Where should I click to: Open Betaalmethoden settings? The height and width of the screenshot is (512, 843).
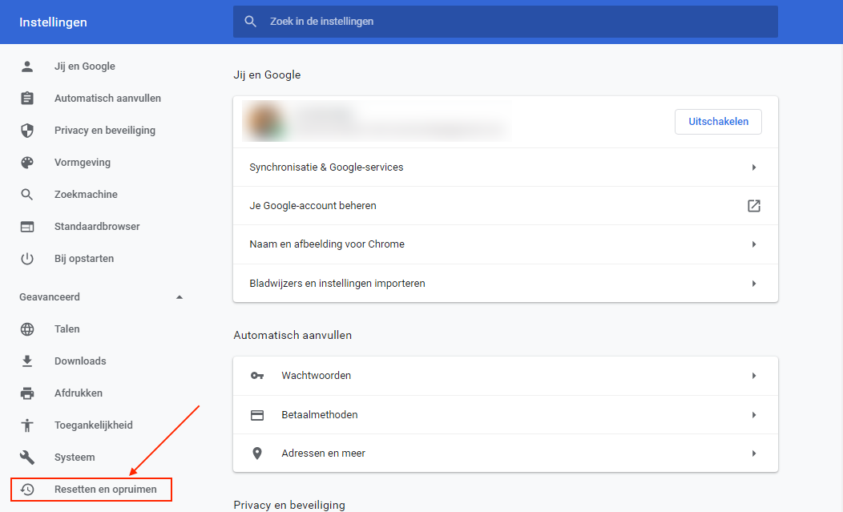506,415
